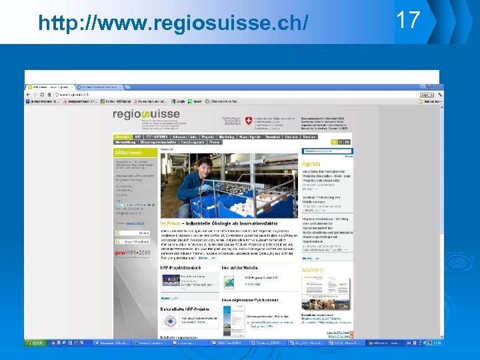Open the Agenda RSS feed icon
The width and height of the screenshot is (480, 360).
pyautogui.click(x=352, y=333)
